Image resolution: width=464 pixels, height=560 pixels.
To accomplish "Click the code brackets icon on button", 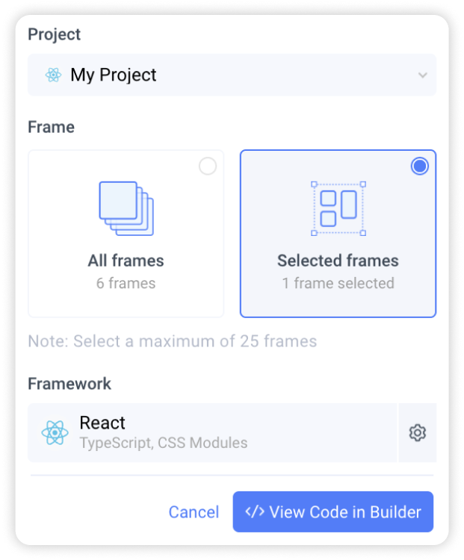I will (x=255, y=512).
